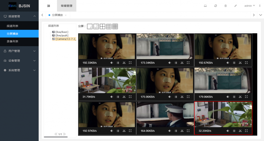Pause the 192.97KB/s video stream
Image resolution: width=264 pixels, height=141 pixels.
pyautogui.click(x=118, y=131)
